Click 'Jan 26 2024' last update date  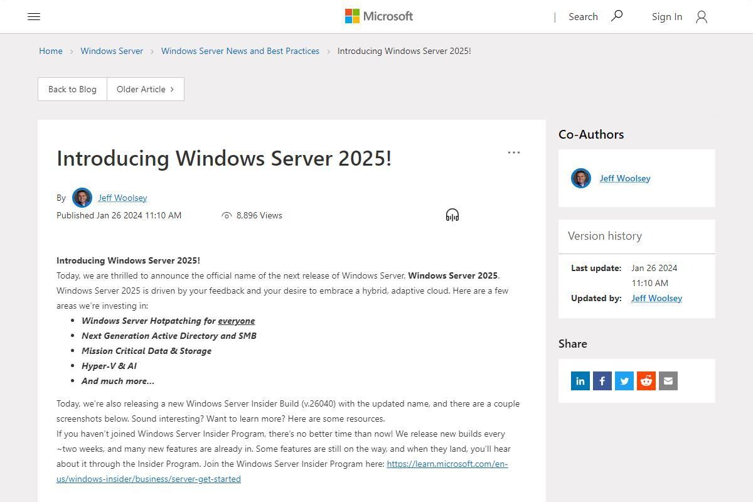654,268
